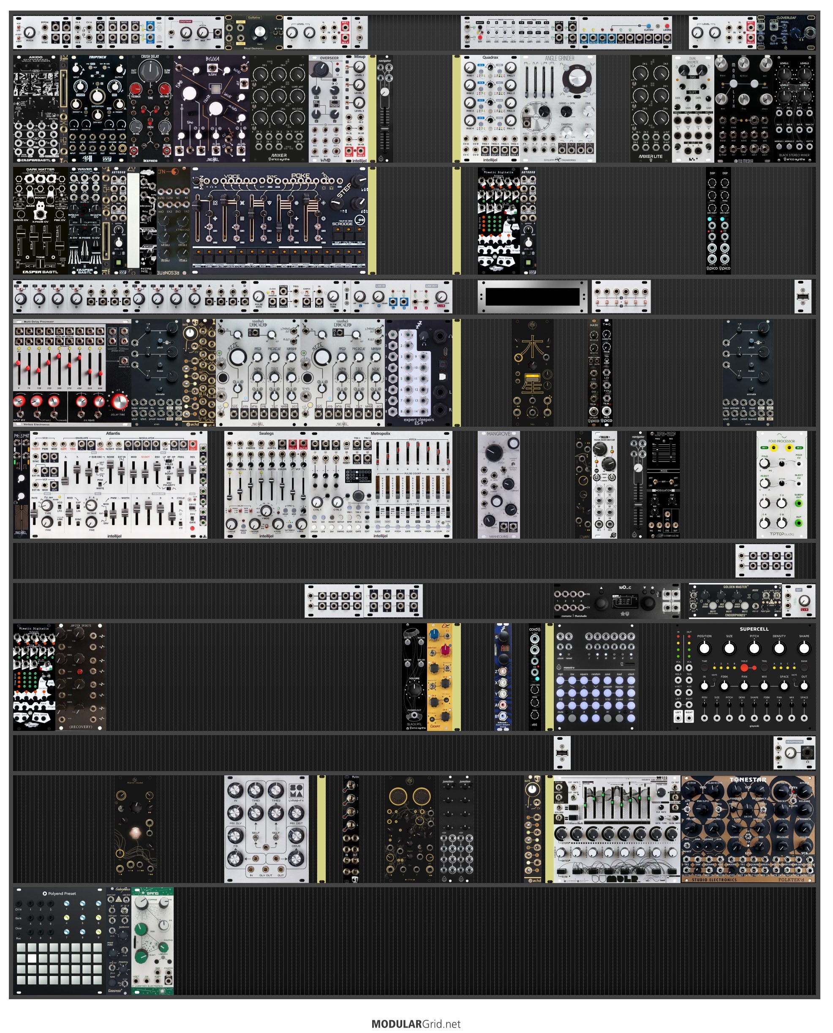Click the red OUT jack on Atlantis
The height and width of the screenshot is (1033, 833).
pyautogui.click(x=193, y=444)
